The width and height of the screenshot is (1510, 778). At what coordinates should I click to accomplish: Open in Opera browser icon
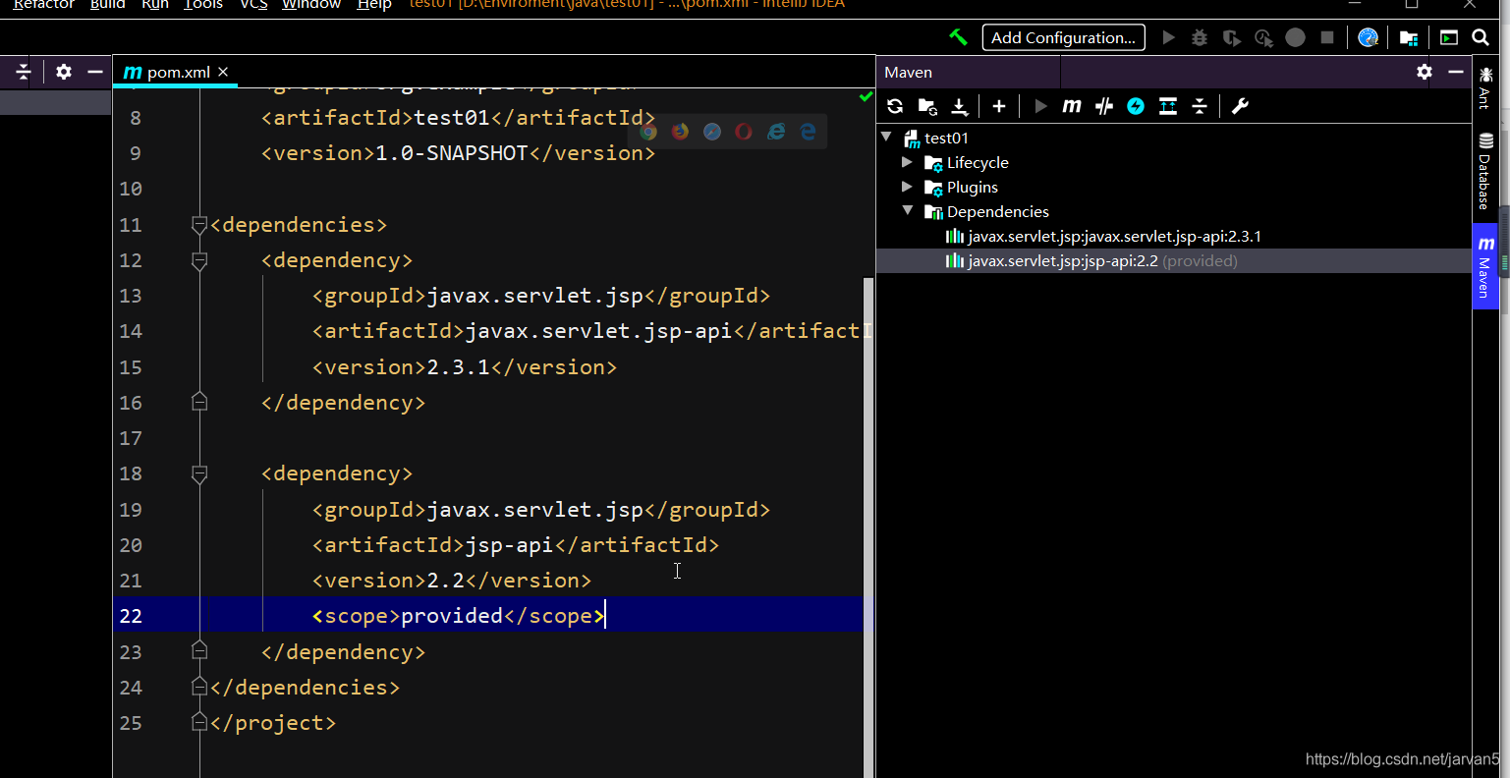pos(744,131)
